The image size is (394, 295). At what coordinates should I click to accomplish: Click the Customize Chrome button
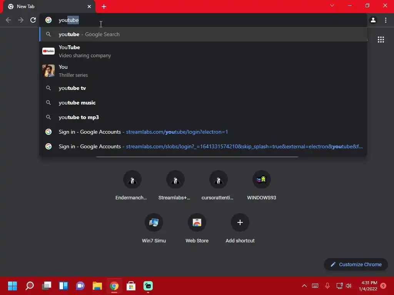pos(356,264)
